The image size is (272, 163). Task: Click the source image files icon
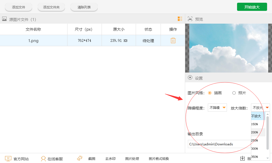pyautogui.click(x=4, y=19)
